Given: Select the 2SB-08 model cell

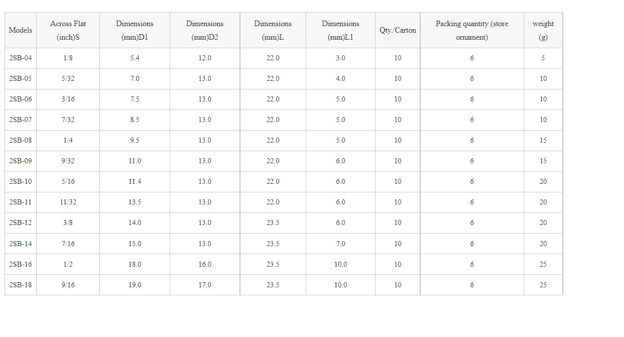Looking at the screenshot, I should (x=21, y=140).
